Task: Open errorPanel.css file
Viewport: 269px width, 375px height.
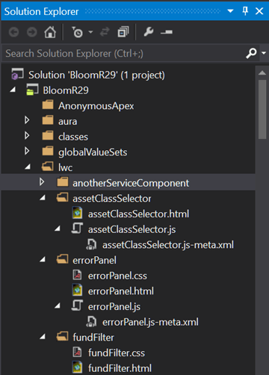Action: coord(117,276)
